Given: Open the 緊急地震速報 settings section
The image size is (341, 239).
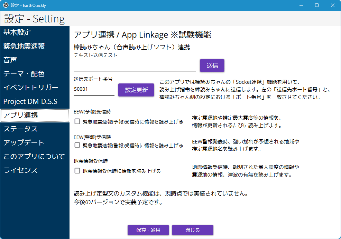Looking at the screenshot, I should [x=35, y=46].
